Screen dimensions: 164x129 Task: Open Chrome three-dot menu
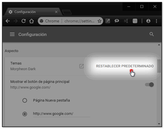(156, 21)
